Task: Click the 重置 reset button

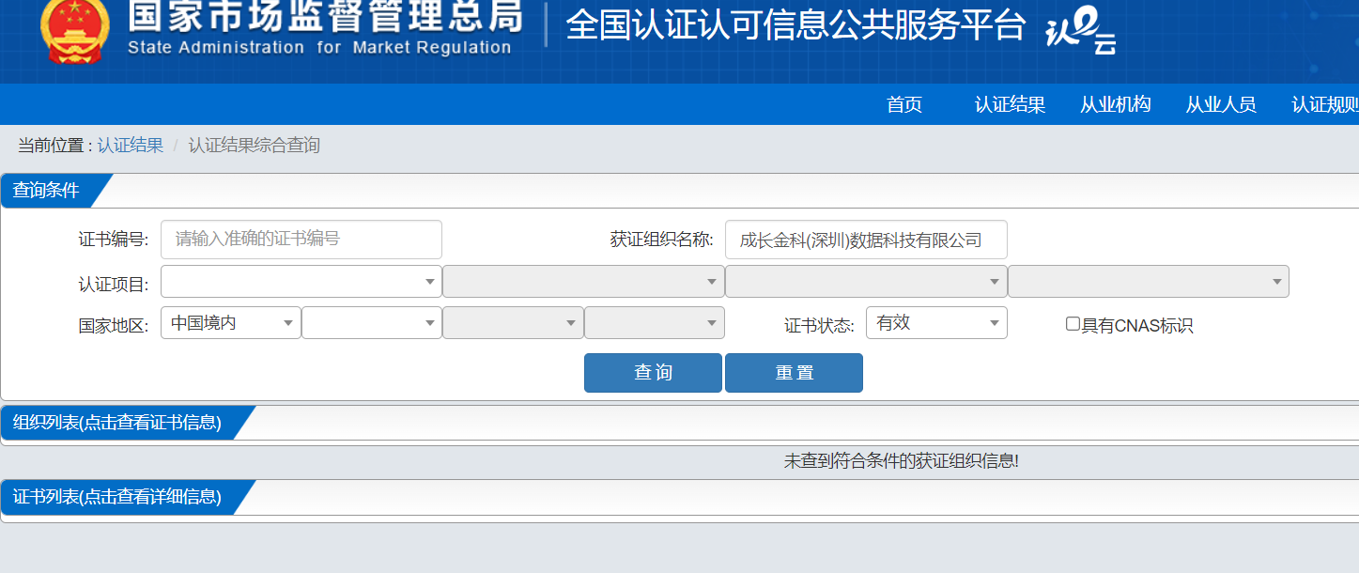Action: coord(794,373)
